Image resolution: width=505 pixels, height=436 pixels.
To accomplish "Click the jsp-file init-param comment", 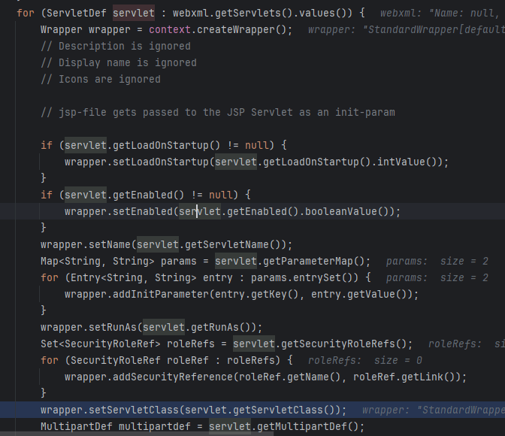I will pyautogui.click(x=217, y=112).
